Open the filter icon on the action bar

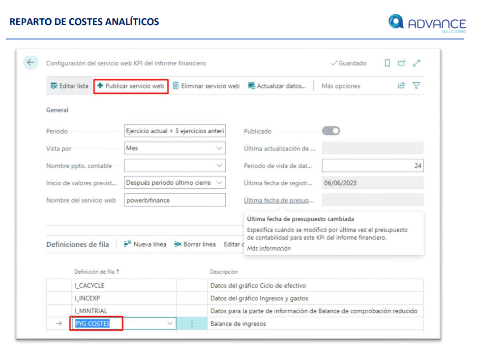[417, 86]
